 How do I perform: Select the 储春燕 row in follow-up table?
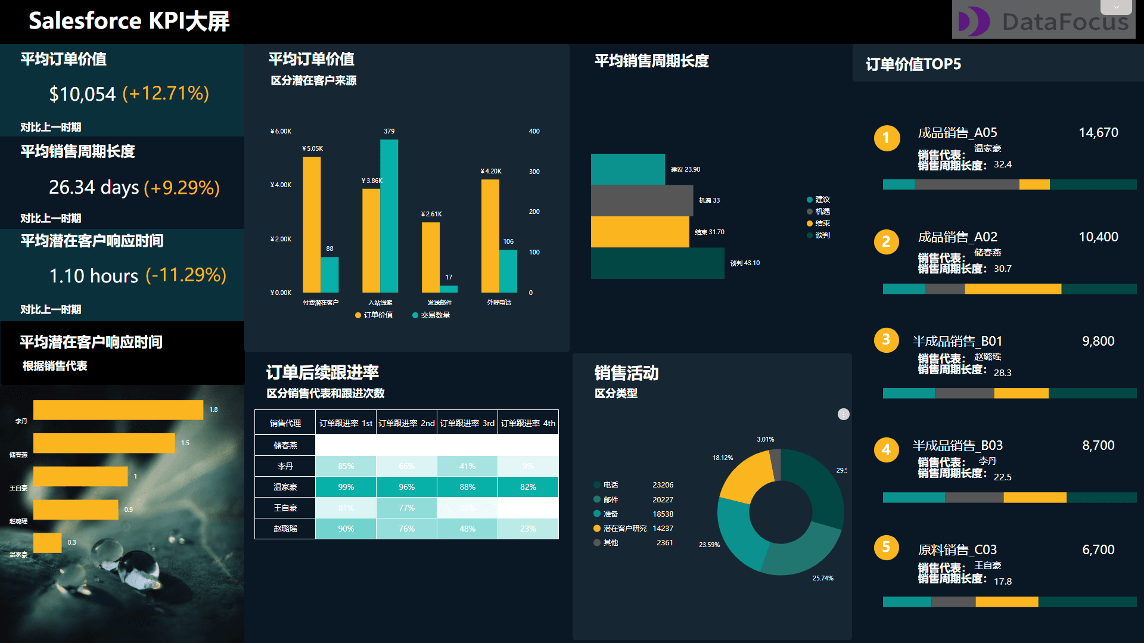406,445
